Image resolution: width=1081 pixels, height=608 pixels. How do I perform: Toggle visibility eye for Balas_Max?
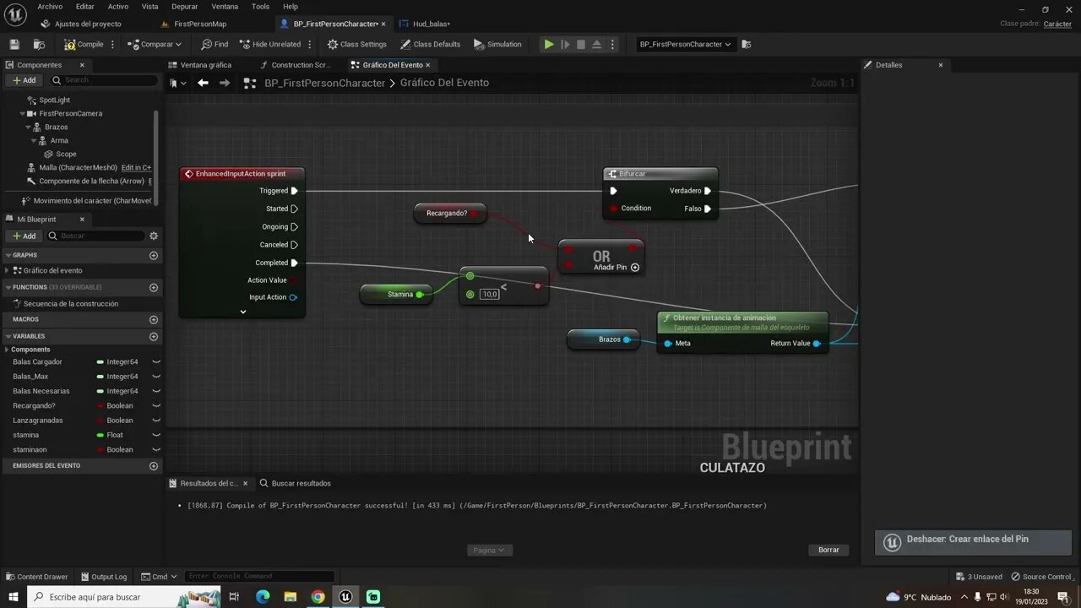(x=156, y=377)
